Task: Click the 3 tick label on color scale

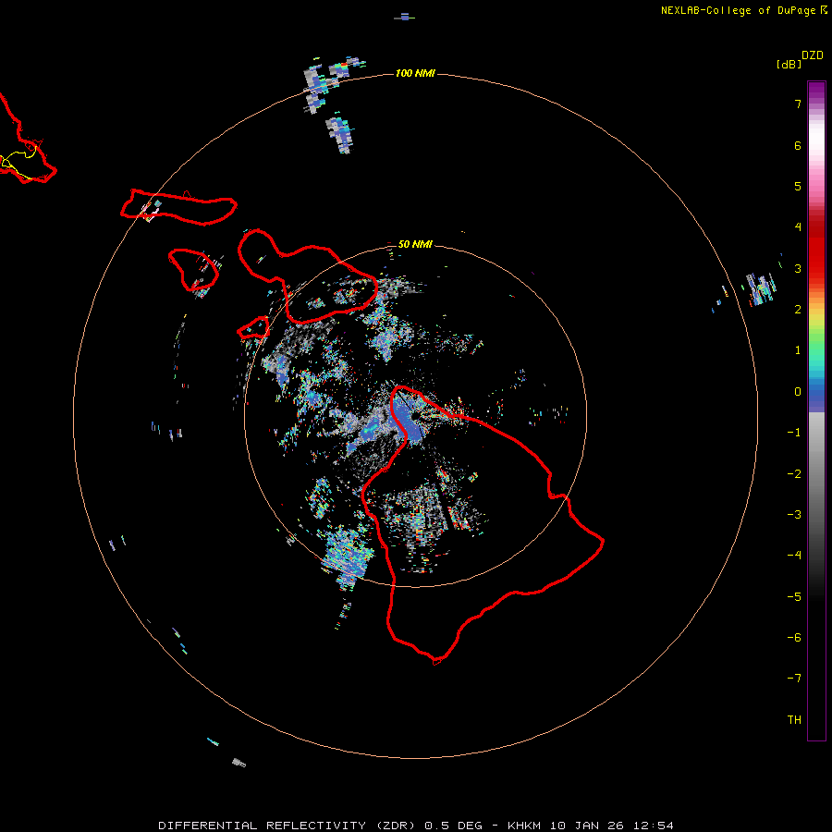Action: pos(798,268)
